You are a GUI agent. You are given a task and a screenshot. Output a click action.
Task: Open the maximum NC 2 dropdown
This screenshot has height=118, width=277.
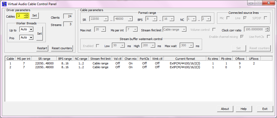pyautogui.click(x=208, y=19)
